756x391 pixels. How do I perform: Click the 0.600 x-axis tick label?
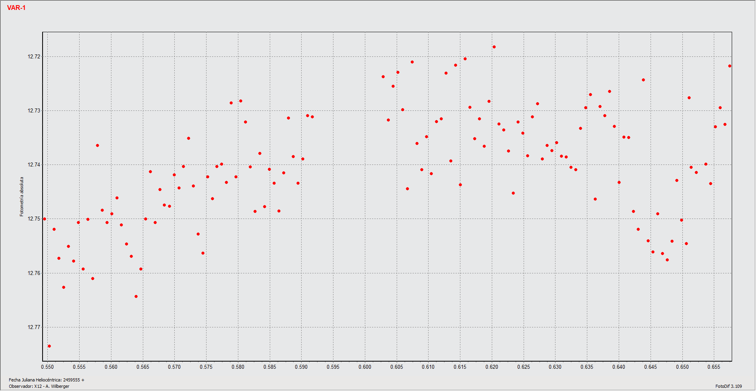(365, 367)
